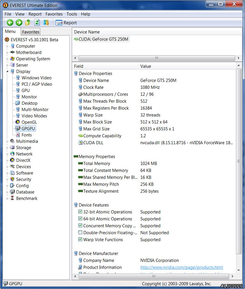Click the vertical scrollbar thumb in details
The image size is (245, 289).
tap(238, 161)
